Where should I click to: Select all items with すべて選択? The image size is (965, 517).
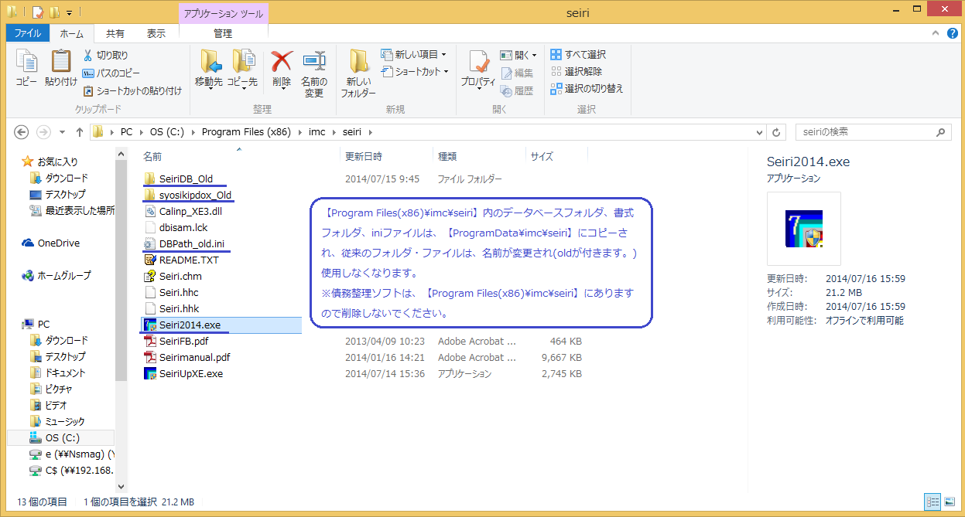579,54
